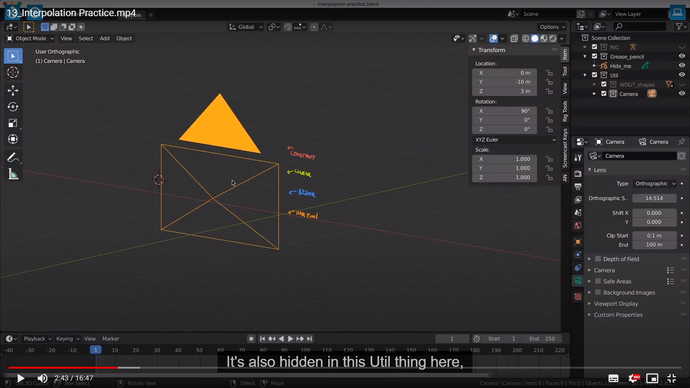Uncheck the Util collection checkbox

[x=594, y=75]
